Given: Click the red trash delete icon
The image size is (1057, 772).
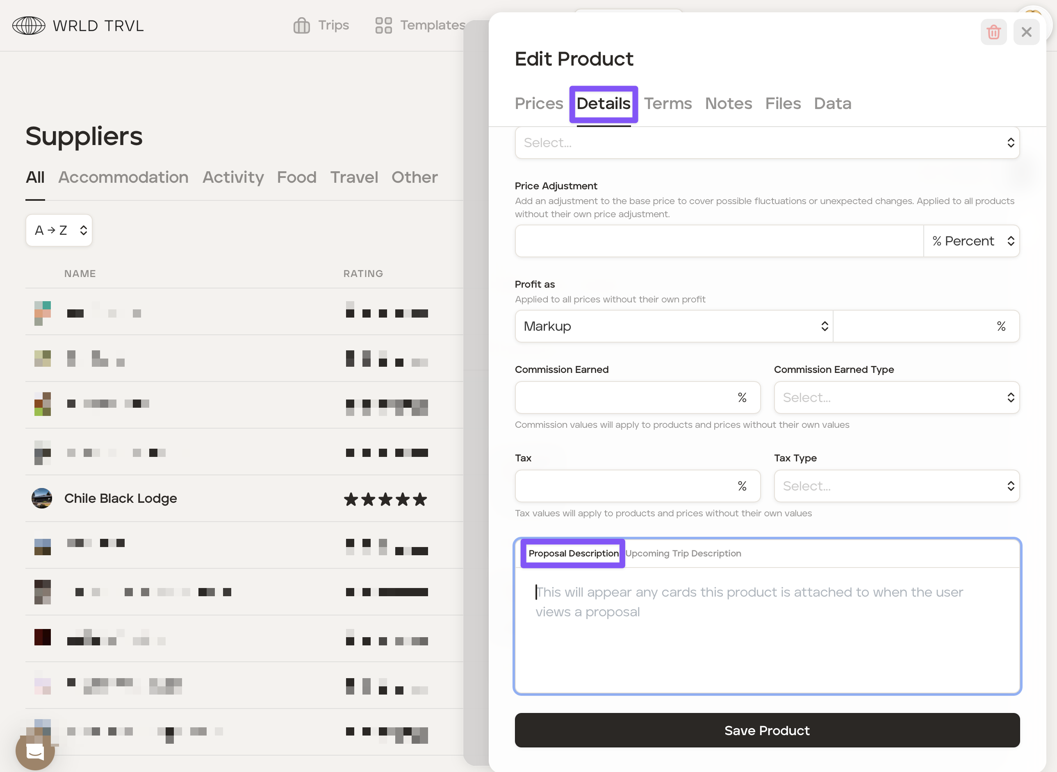Looking at the screenshot, I should [x=993, y=32].
